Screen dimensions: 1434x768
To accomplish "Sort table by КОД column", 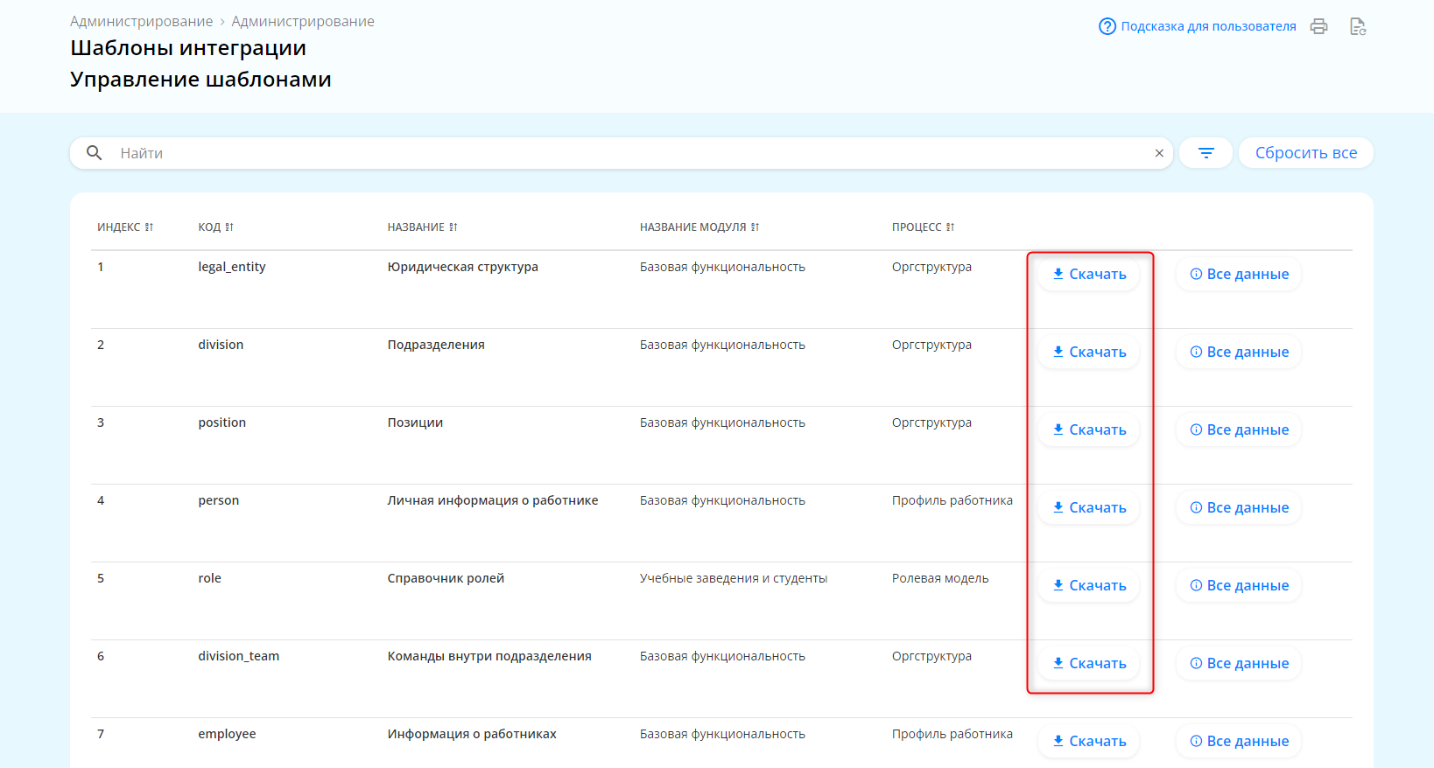I will click(215, 227).
